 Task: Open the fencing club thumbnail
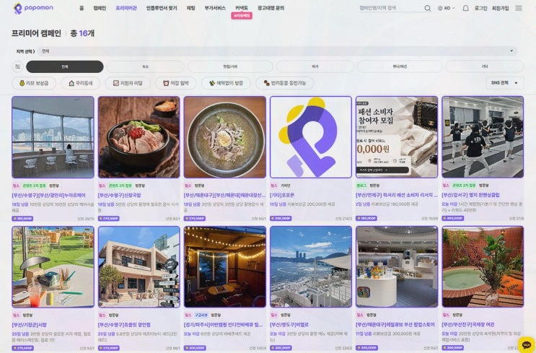[483, 137]
